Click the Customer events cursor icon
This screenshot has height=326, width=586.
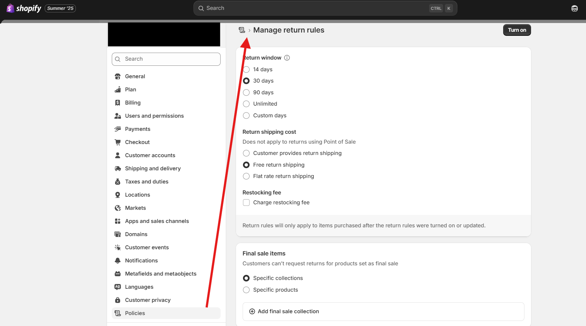pyautogui.click(x=118, y=247)
